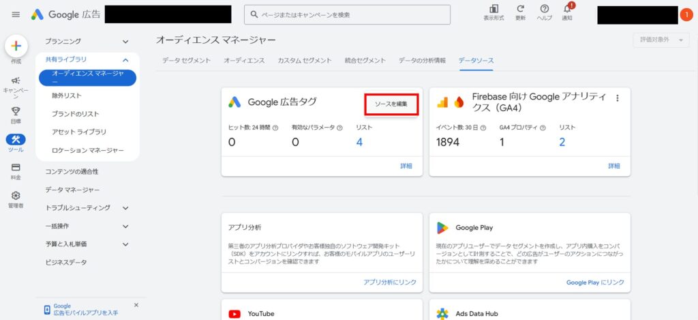This screenshot has width=698, height=320.
Task: Click the アプリ分析 card title
Action: pyautogui.click(x=245, y=227)
